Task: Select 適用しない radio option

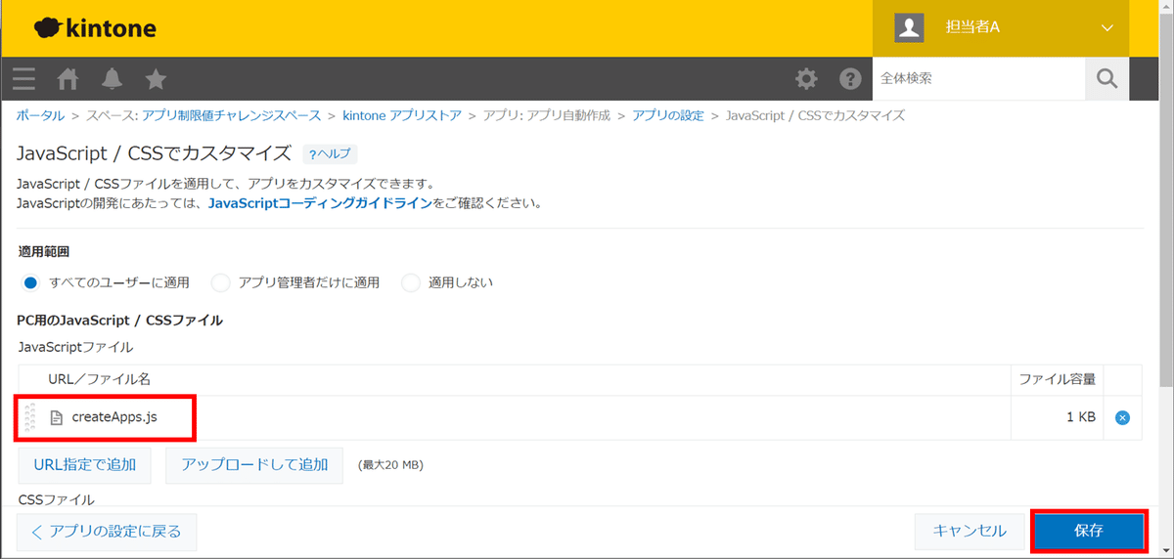Action: 411,282
